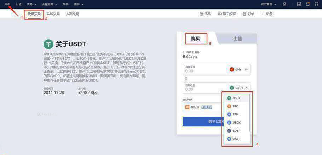This screenshot has height=155, width=322.
Task: Expand the CNY currency dropdown
Action: (x=239, y=70)
